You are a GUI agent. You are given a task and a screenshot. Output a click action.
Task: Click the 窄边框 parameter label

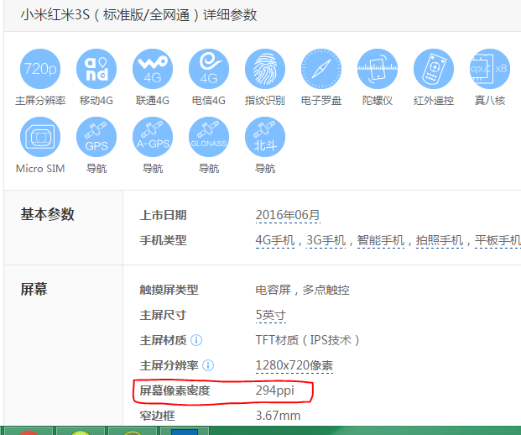click(157, 416)
